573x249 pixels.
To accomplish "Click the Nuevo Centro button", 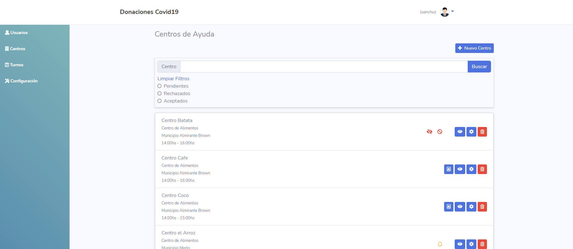I will (x=474, y=48).
